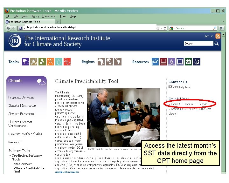229x183 pixels.
Task: Click the cpt@iri.columbia.edu email link
Action: (67, 172)
